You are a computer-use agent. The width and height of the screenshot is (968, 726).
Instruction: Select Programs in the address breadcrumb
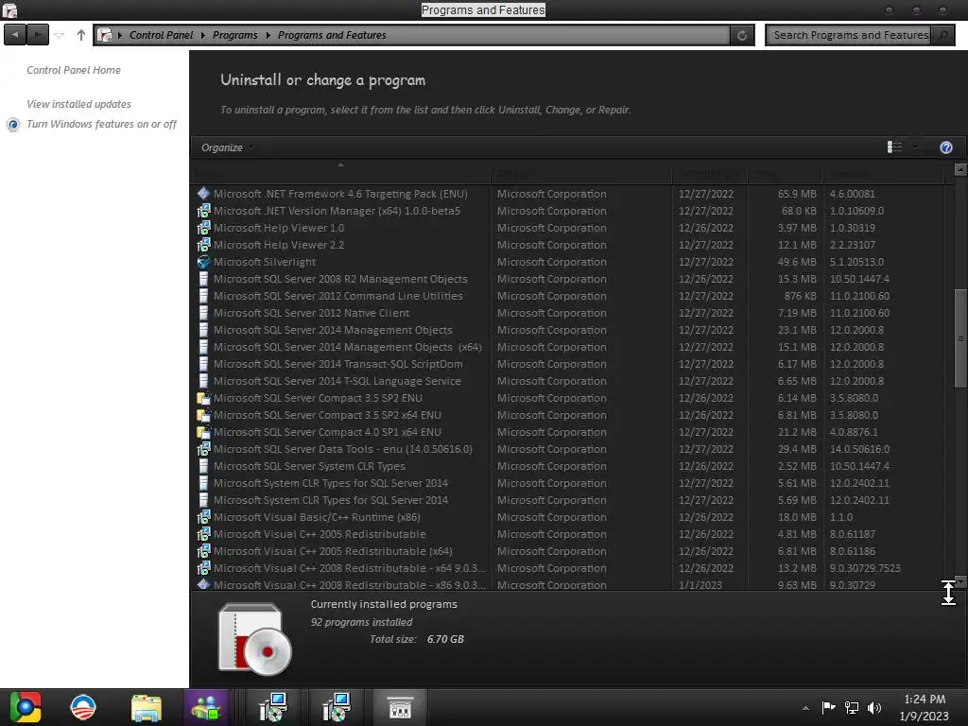pos(234,35)
